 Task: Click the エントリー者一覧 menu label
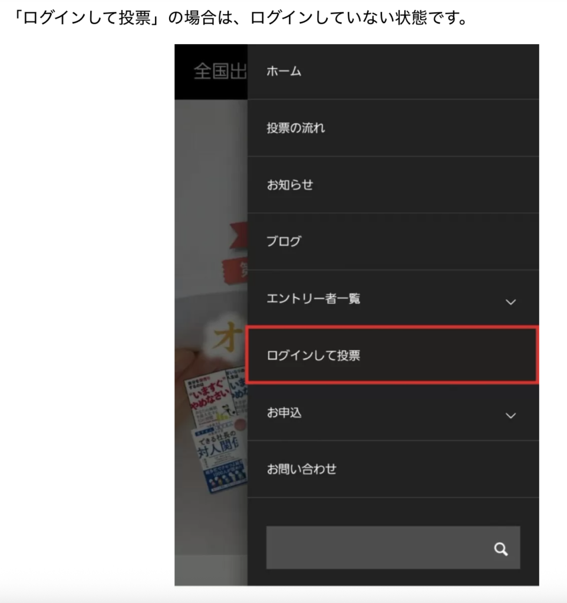[314, 299]
